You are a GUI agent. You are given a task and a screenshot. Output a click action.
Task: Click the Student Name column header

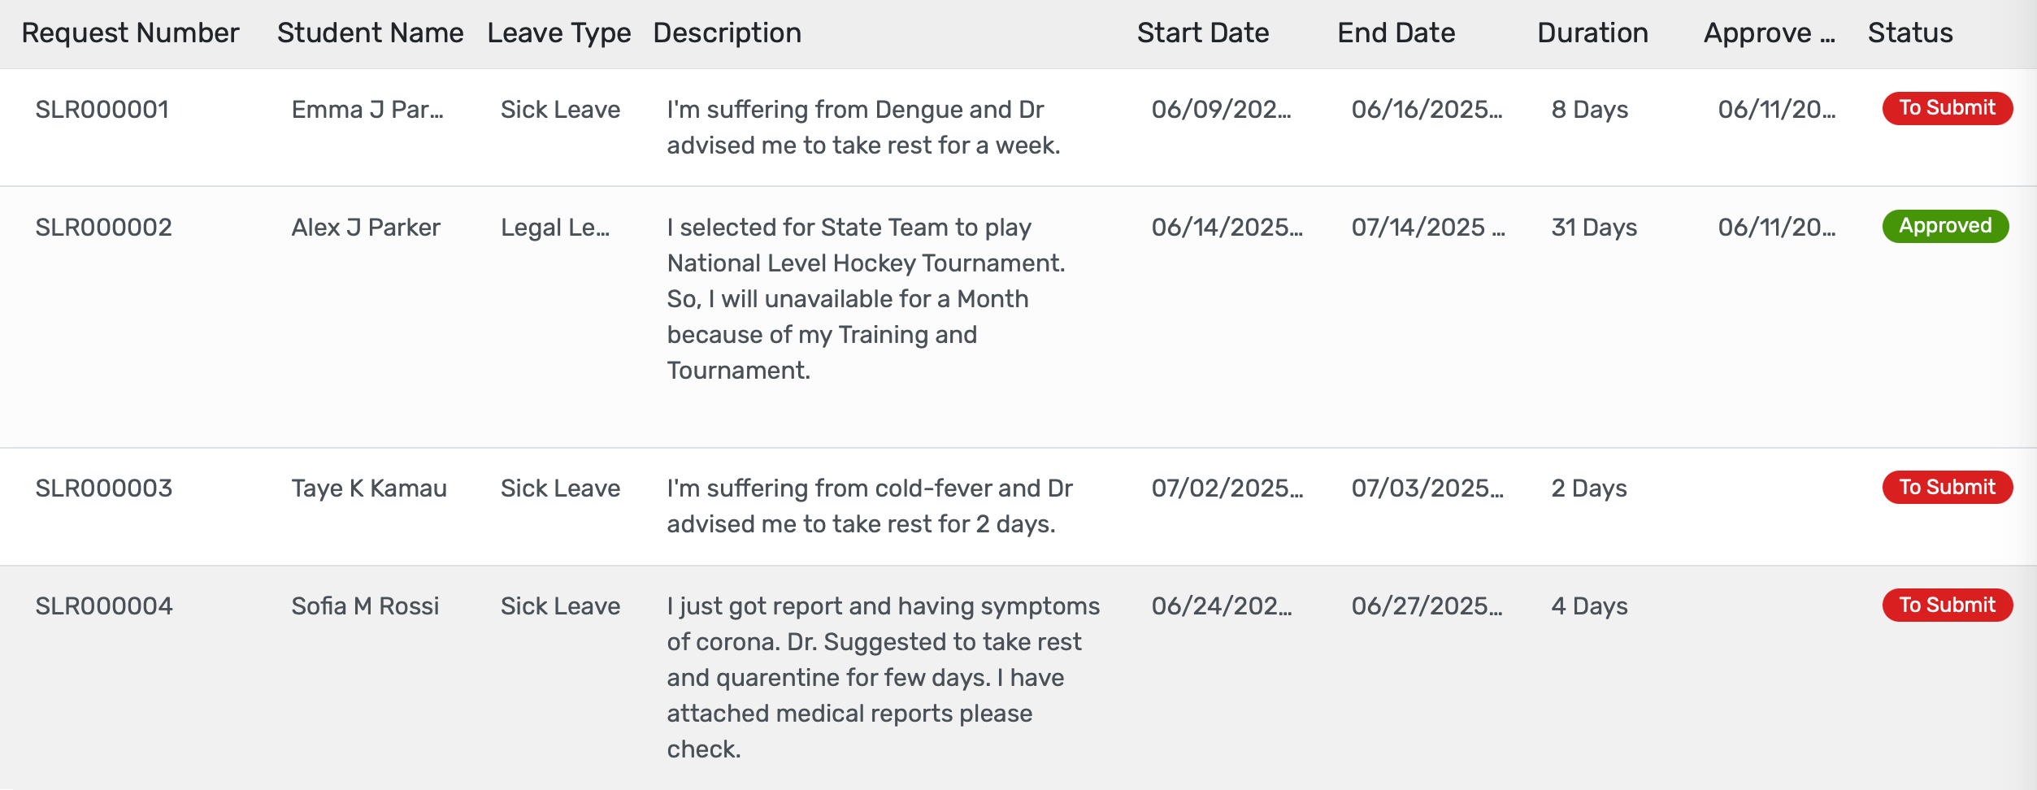click(370, 33)
